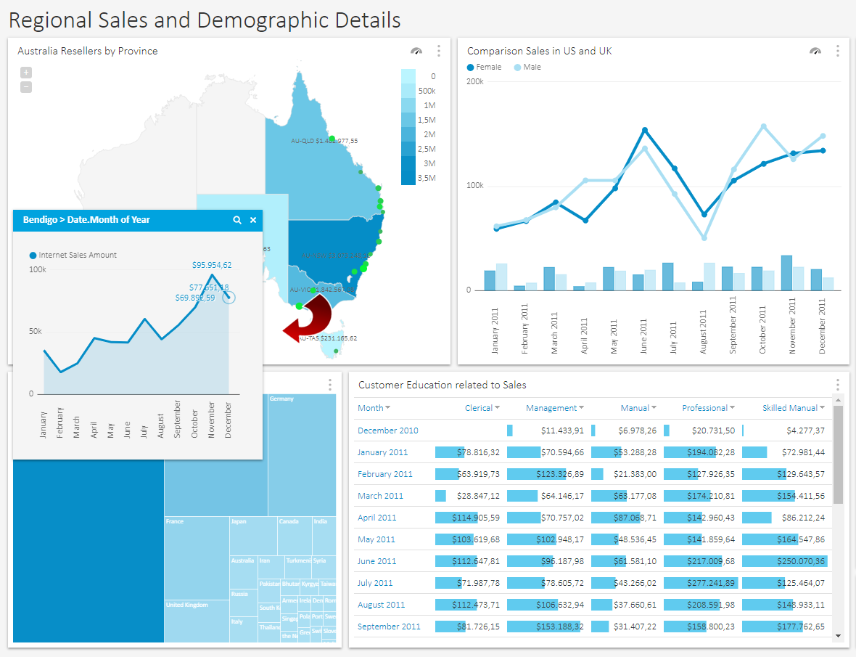
Task: Select the gauge icon on Australia Resellers chart
Action: click(416, 51)
